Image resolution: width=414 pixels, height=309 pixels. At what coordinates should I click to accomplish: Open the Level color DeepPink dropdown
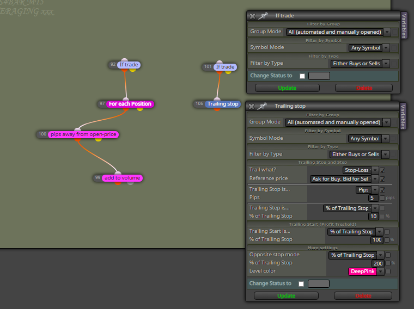380,271
